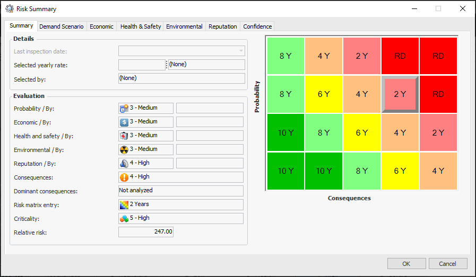This screenshot has height=277, width=476.
Task: Click the Selected yearly rate (None) field
Action: click(x=206, y=65)
